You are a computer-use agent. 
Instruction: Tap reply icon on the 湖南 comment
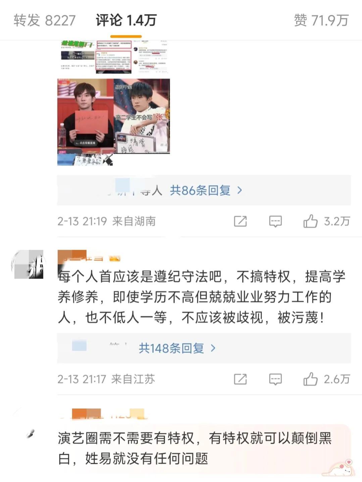[x=275, y=221]
